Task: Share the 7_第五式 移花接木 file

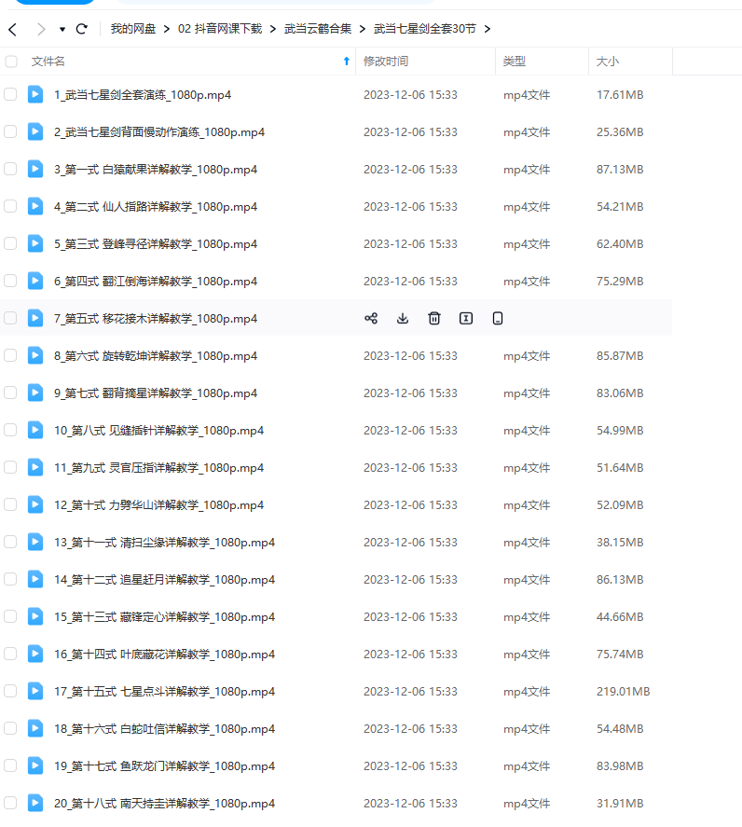Action: coord(371,318)
